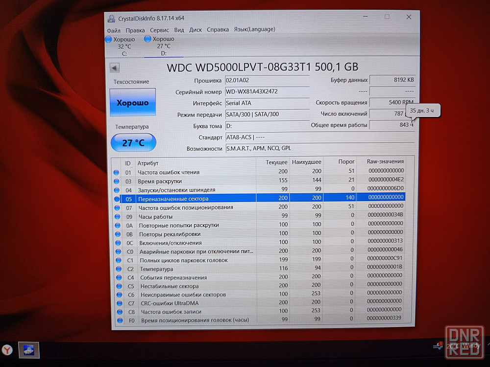490x367 pixels.
Task: Open the Диск menu
Action: 196,30
